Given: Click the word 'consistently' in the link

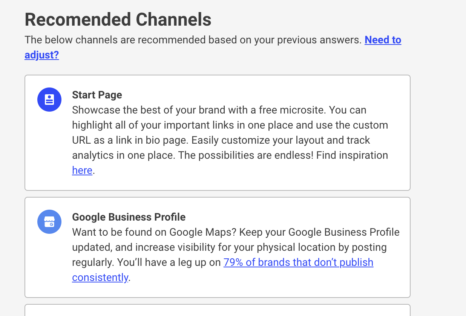Looking at the screenshot, I should pos(100,278).
